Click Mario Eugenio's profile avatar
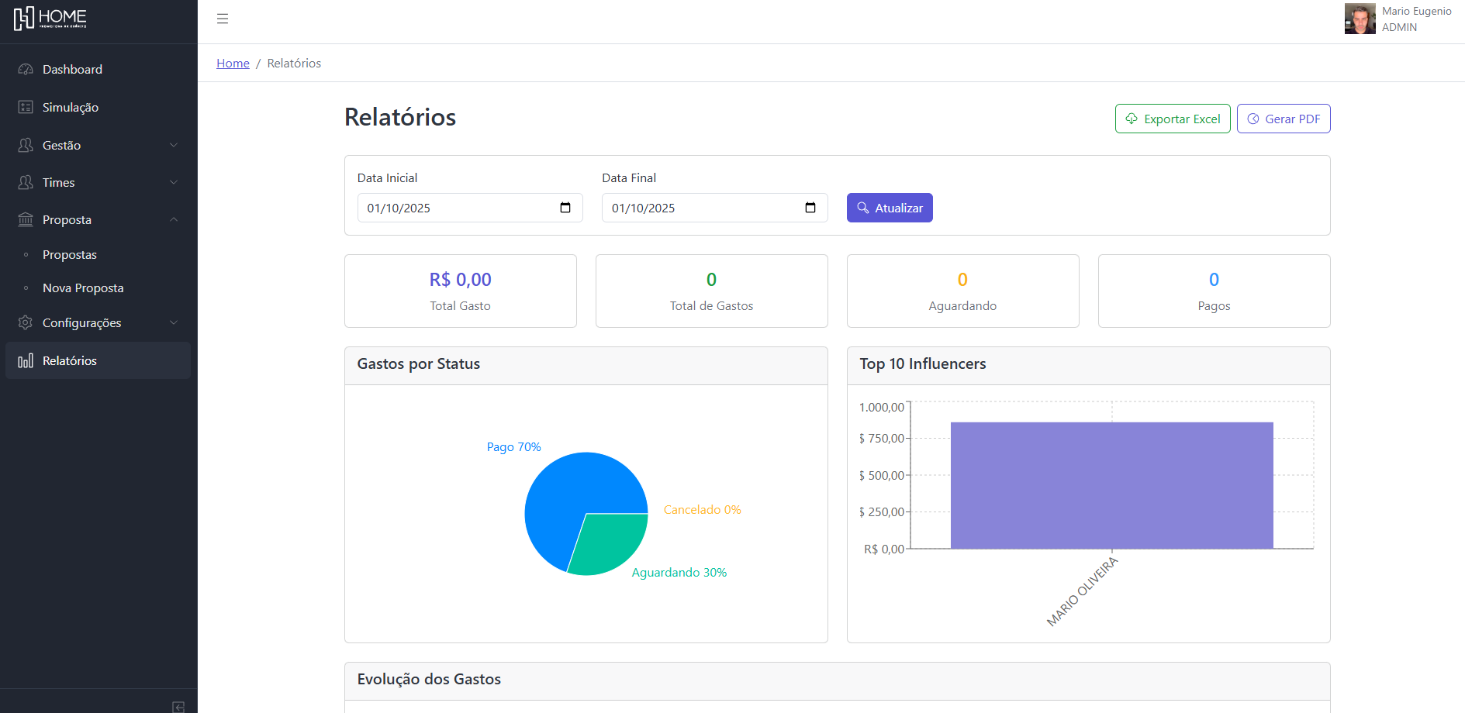This screenshot has height=713, width=1465. click(x=1360, y=19)
